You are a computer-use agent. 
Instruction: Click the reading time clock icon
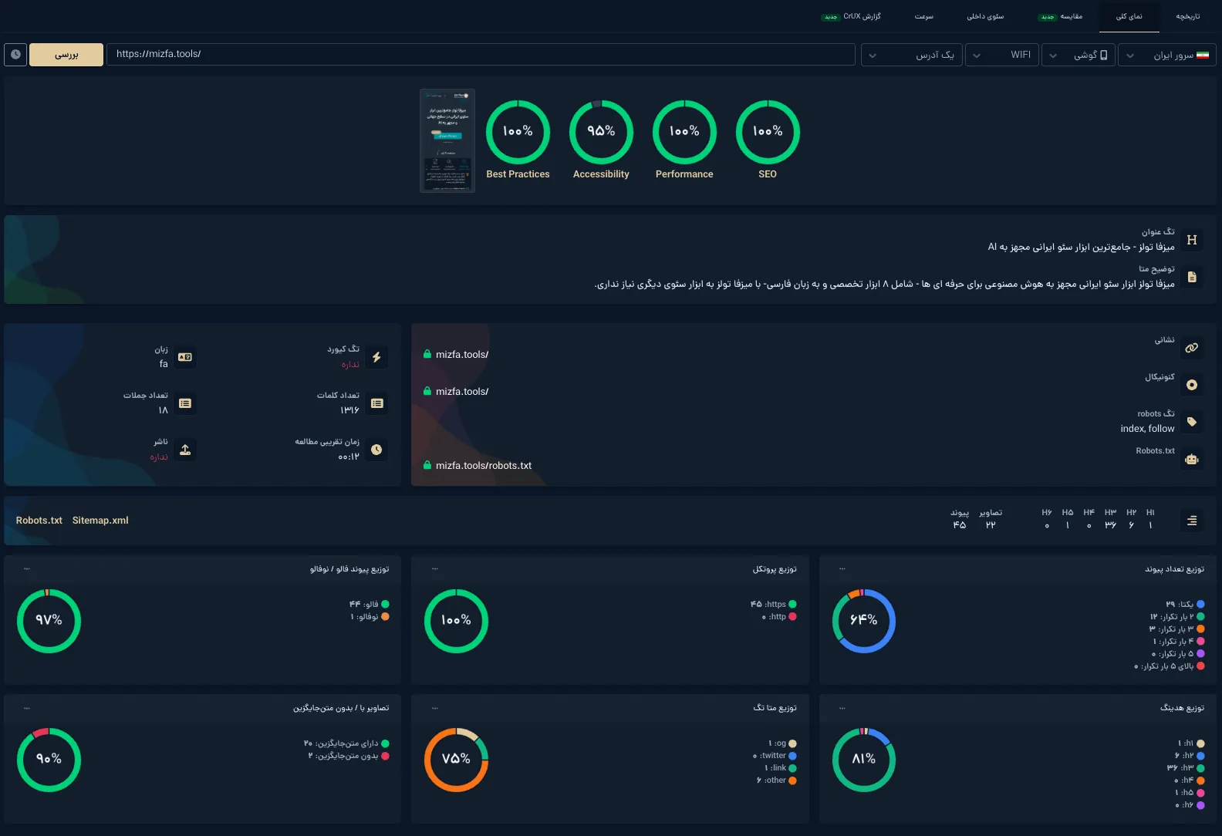coord(376,450)
